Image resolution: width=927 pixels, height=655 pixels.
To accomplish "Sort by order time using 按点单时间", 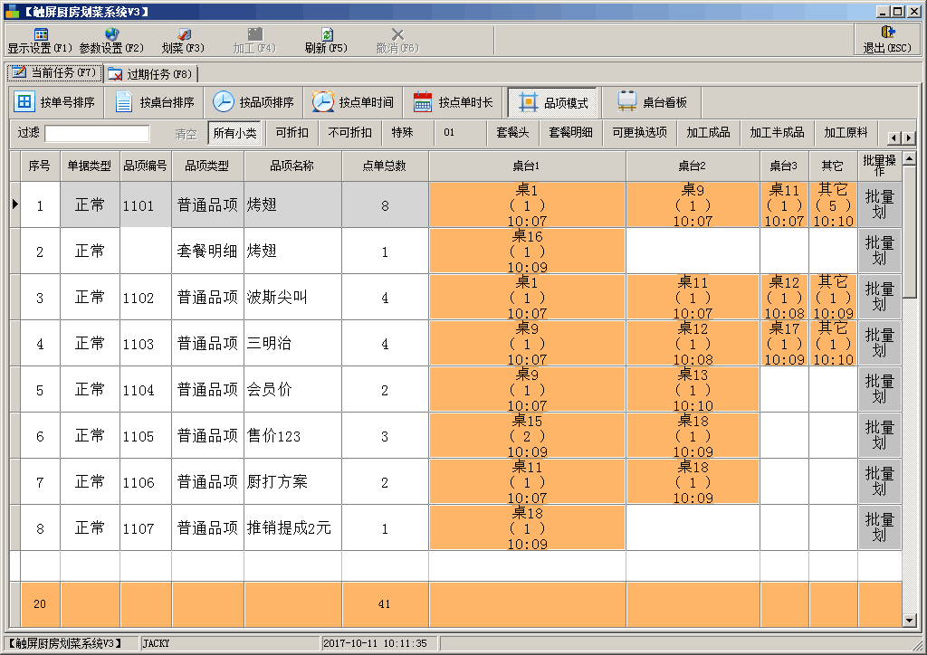I will pyautogui.click(x=354, y=102).
